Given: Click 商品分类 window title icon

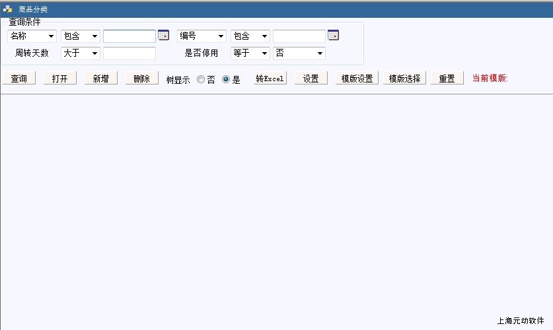Looking at the screenshot, I should point(8,9).
